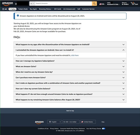Click the blue info icon in the notice
The image size is (140, 135).
tap(18, 16)
